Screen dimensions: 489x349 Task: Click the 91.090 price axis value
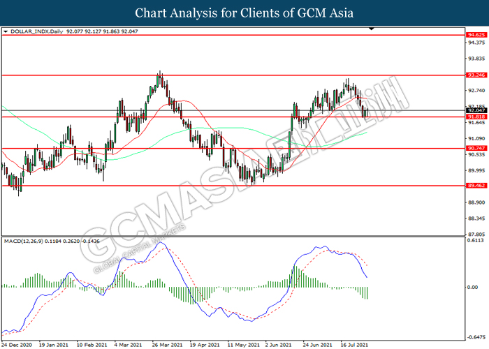[x=476, y=138]
